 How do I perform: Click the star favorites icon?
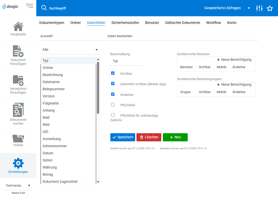(x=270, y=8)
